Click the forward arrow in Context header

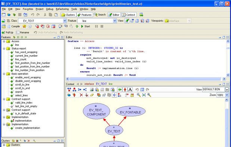(81, 84)
